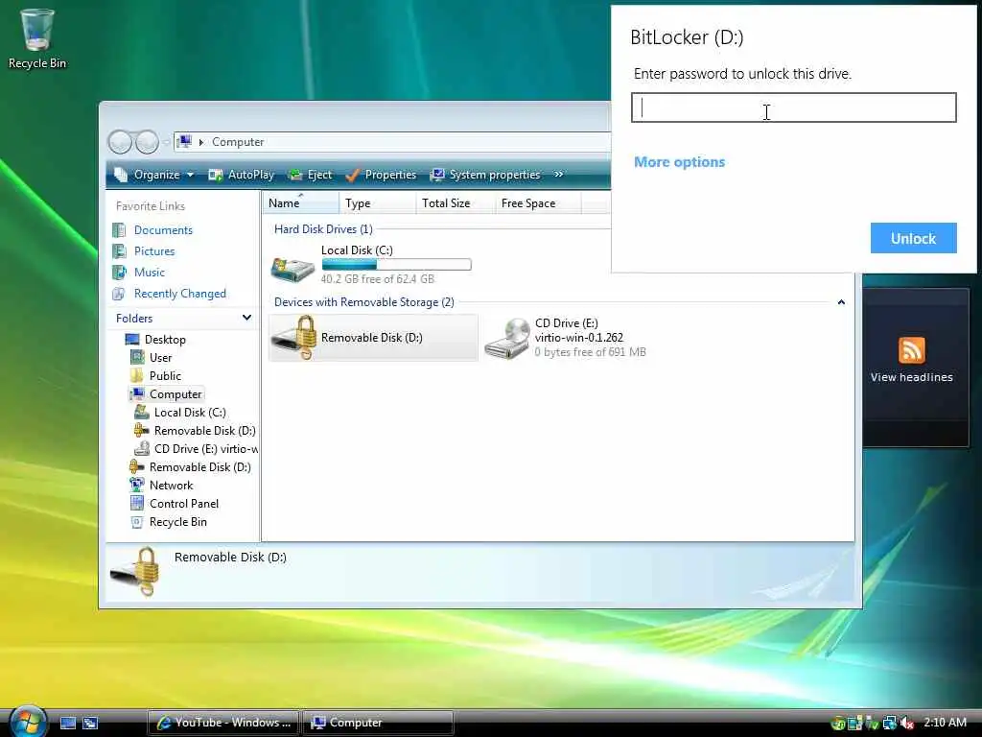Collapse the Devices with Removable Storage group

[x=841, y=302]
